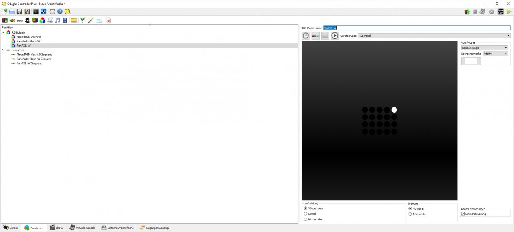The height and width of the screenshot is (232, 514).
Task: Open the Eingänge/Ausgänge tab
Action: (x=155, y=228)
